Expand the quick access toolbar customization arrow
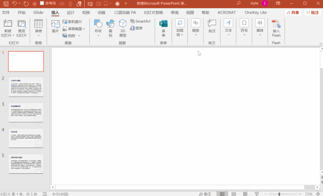 [126, 4]
